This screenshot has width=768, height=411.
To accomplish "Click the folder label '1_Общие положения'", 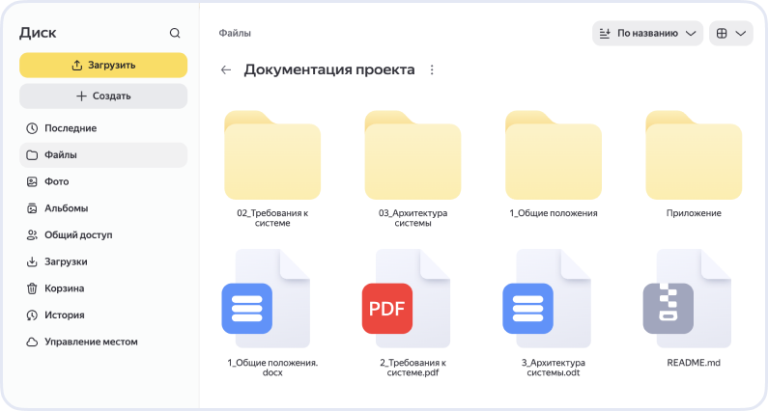I will 554,213.
